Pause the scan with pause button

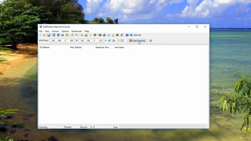pyautogui.click(x=151, y=41)
